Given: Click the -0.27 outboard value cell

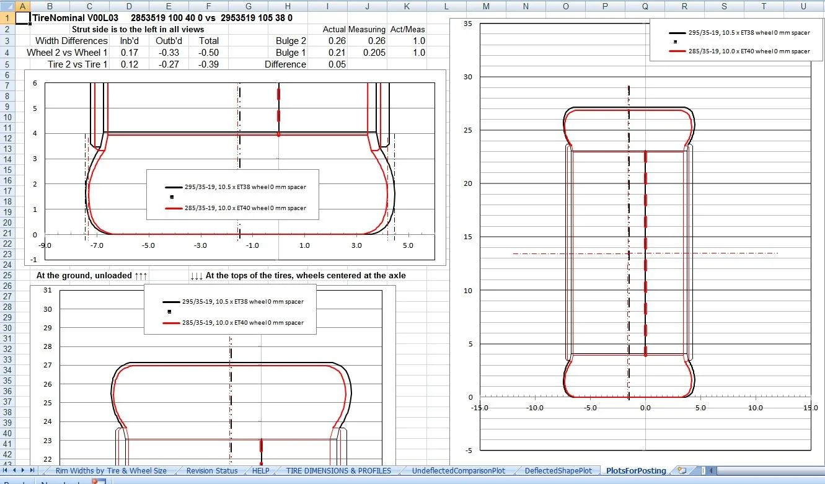Looking at the screenshot, I should pyautogui.click(x=169, y=64).
